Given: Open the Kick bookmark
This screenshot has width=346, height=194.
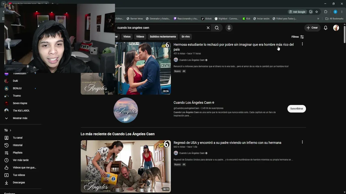Looking at the screenshot, I should (246, 19).
